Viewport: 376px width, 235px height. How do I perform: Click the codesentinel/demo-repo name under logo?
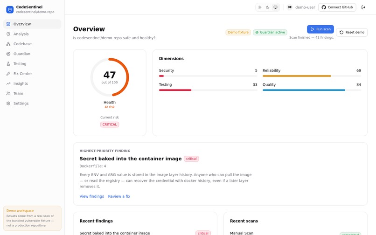click(35, 12)
